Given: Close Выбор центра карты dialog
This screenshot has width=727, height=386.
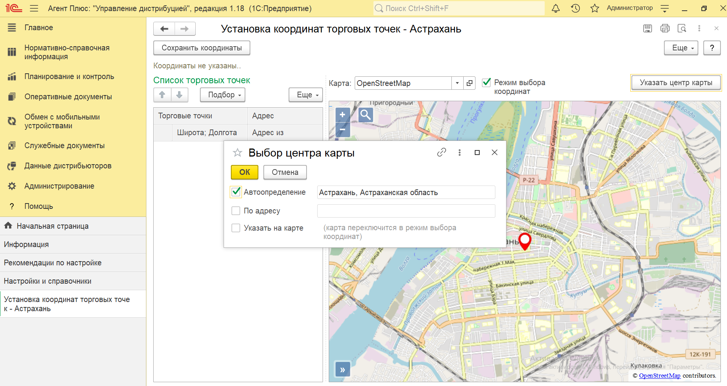Looking at the screenshot, I should coord(495,152).
